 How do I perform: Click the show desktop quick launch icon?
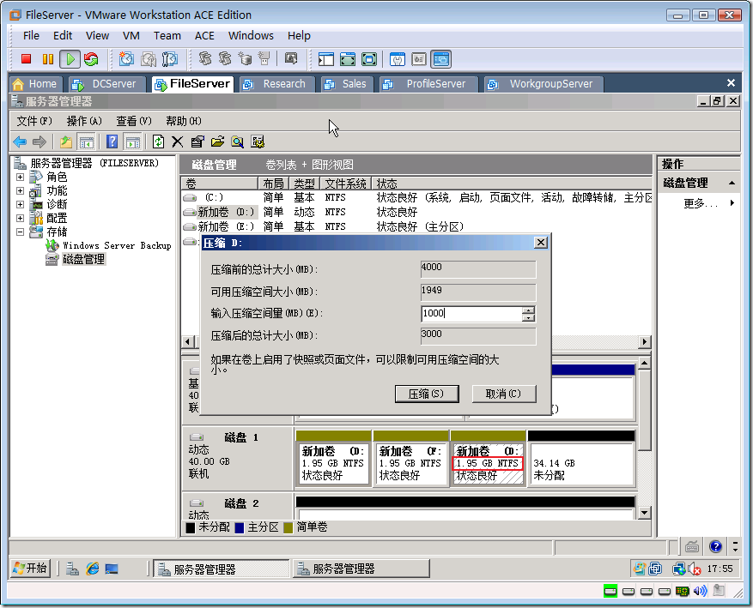click(x=112, y=569)
